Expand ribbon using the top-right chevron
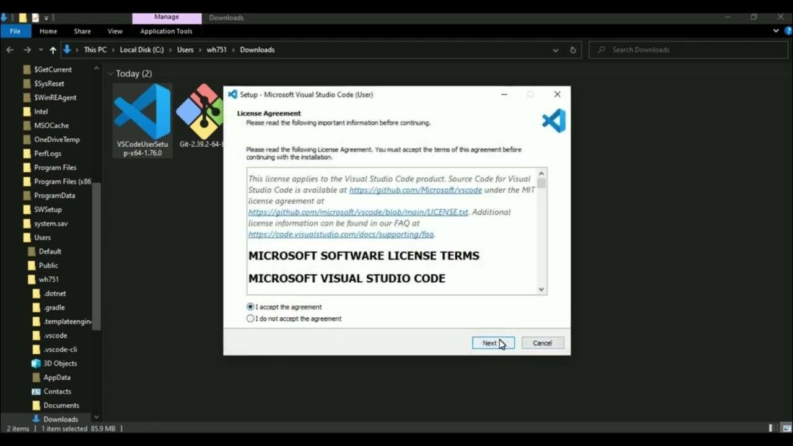 [x=777, y=31]
